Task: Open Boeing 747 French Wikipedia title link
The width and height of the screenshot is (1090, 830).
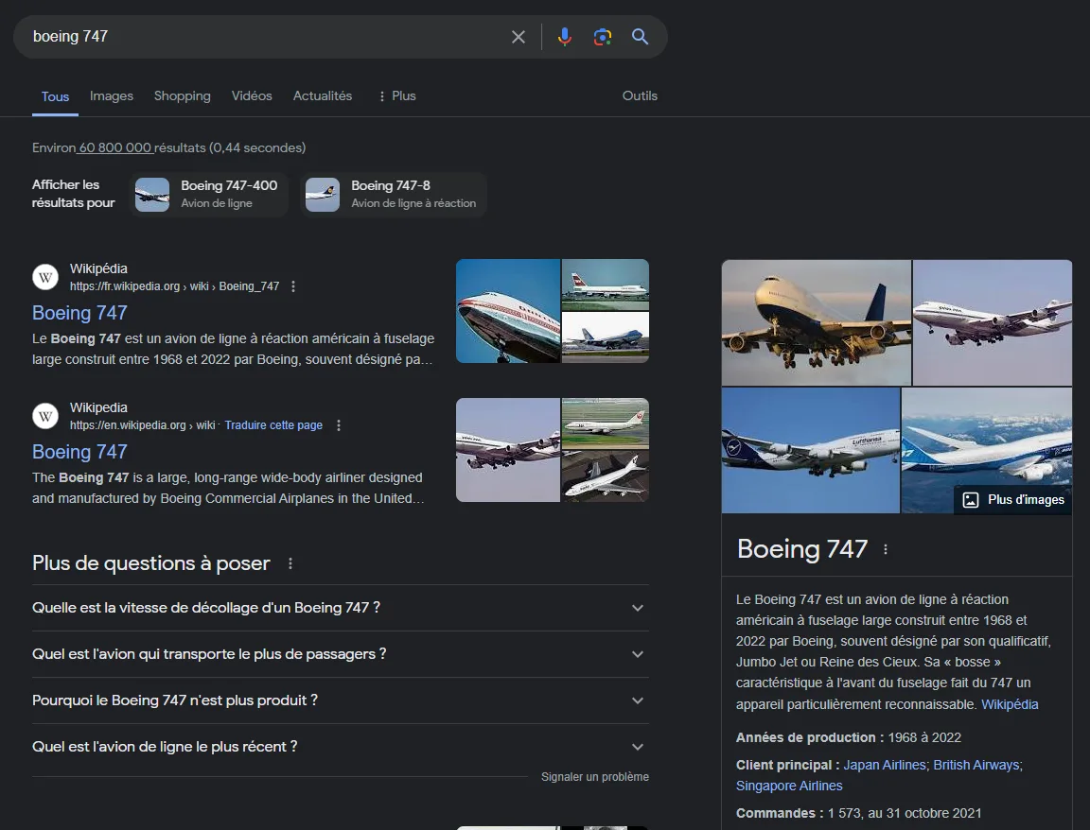Action: (x=79, y=313)
